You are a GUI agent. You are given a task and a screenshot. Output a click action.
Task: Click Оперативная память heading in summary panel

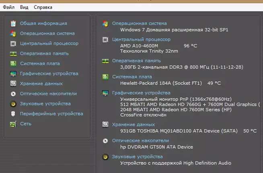(136, 61)
